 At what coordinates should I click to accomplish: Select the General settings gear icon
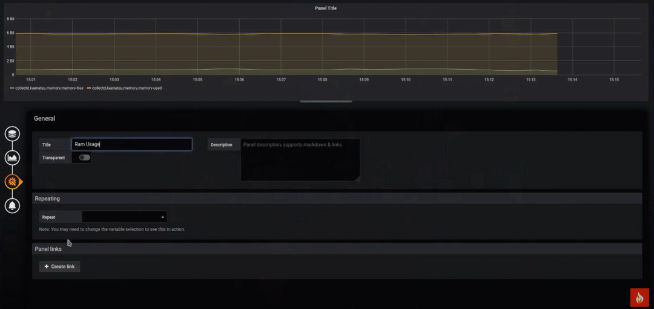(12, 181)
